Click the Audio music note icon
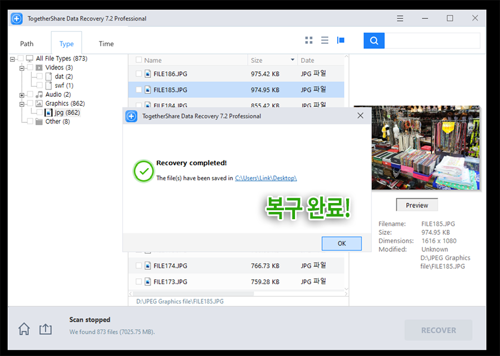The image size is (500, 356). point(39,95)
